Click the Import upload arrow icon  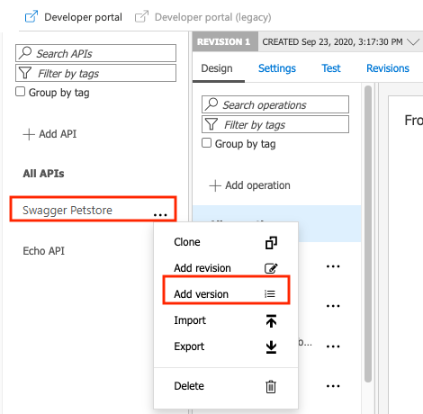[271, 320]
